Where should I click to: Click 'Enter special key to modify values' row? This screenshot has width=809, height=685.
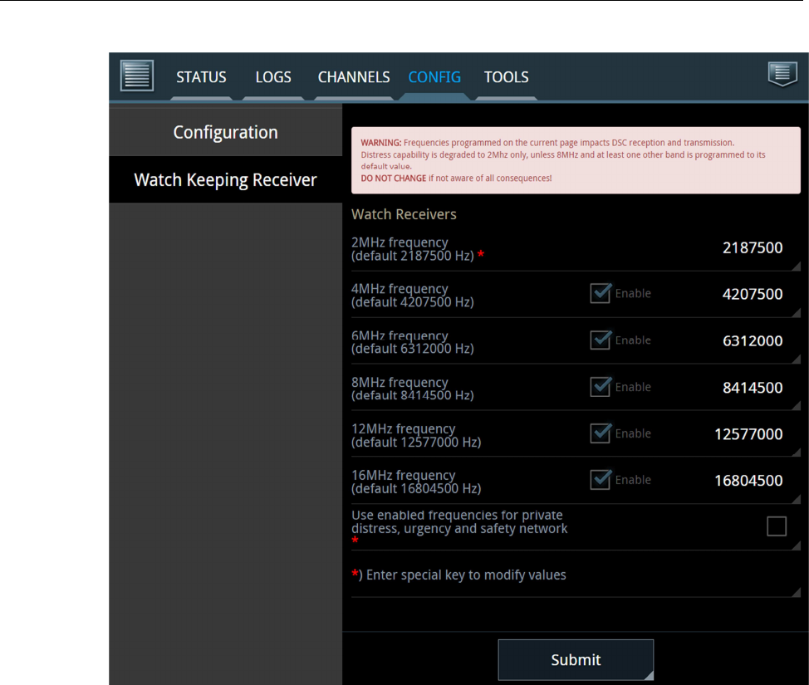pos(576,575)
